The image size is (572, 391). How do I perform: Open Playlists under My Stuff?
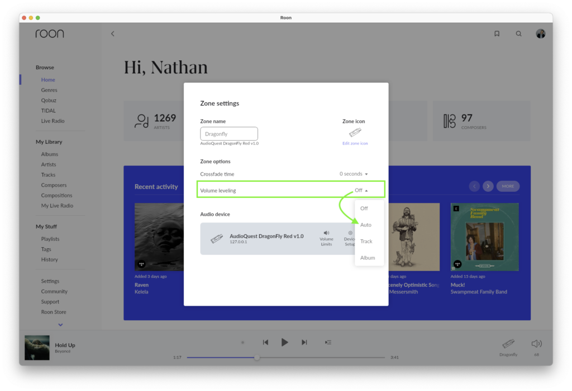[50, 239]
